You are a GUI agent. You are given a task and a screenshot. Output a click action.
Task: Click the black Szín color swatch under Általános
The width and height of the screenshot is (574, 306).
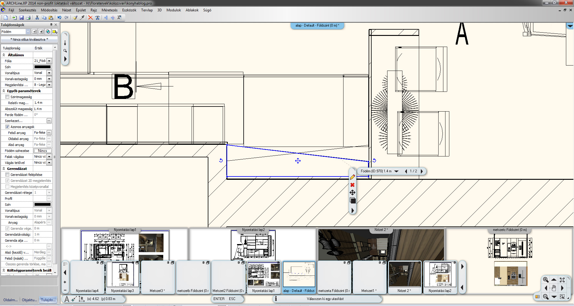tap(42, 67)
